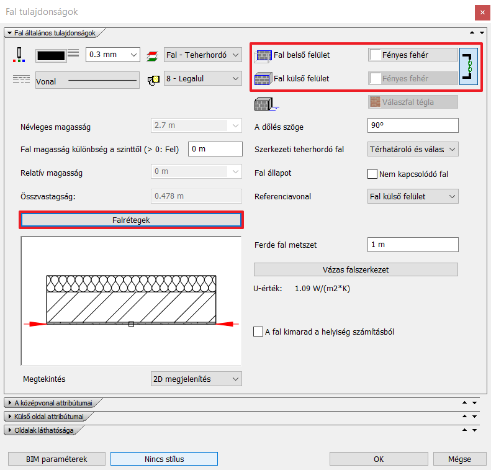Screen dimensions: 491x470
Task: Toggle the chain link for surface materials
Action: (468, 66)
